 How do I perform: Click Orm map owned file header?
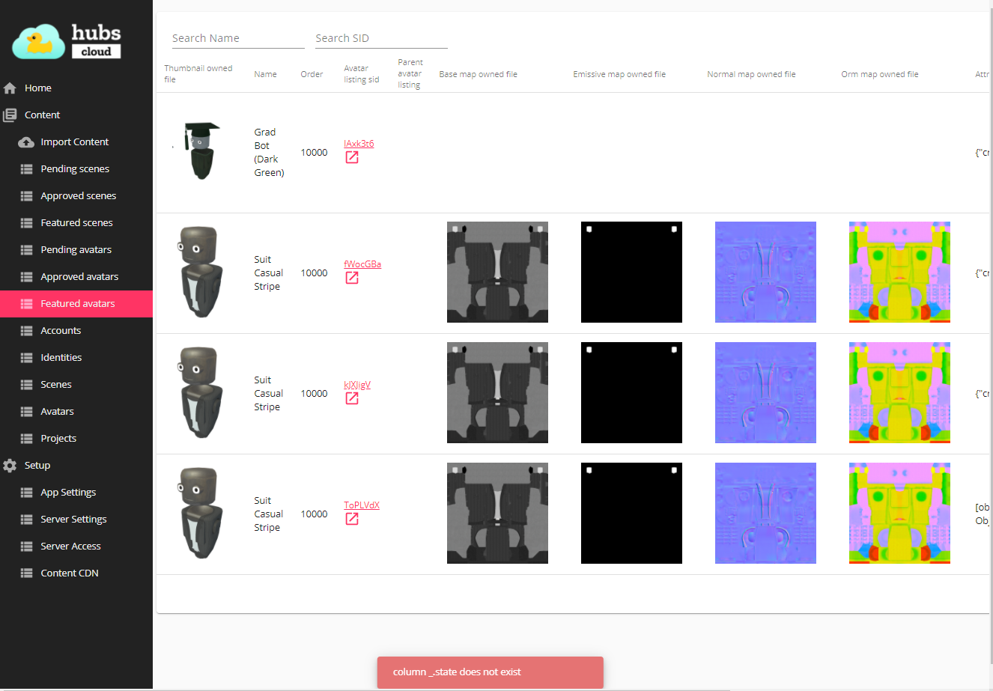[x=879, y=74]
